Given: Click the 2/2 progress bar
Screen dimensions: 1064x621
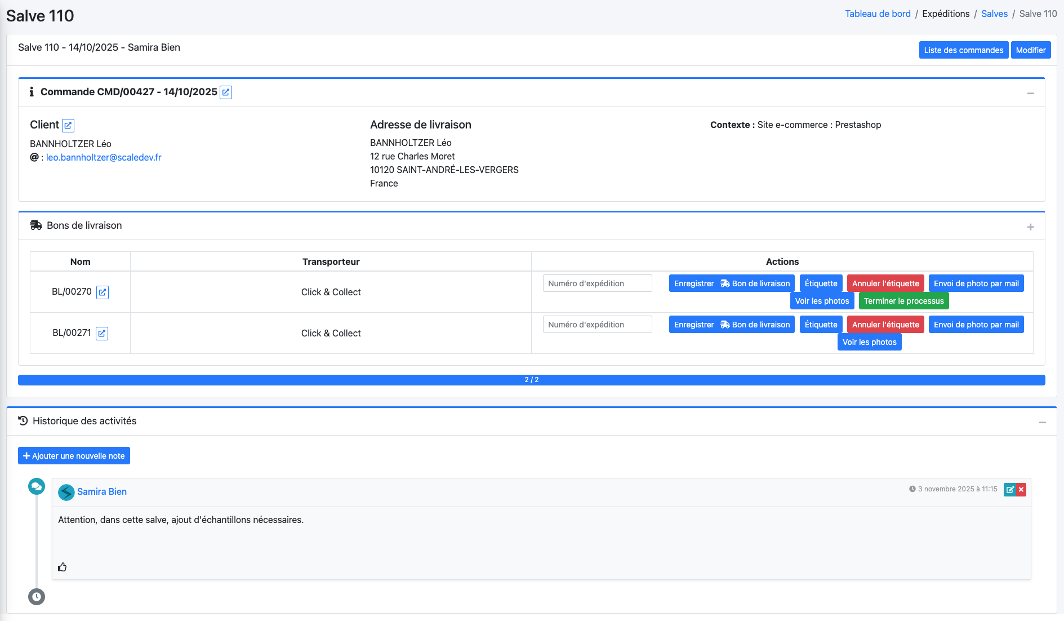Looking at the screenshot, I should pos(531,380).
